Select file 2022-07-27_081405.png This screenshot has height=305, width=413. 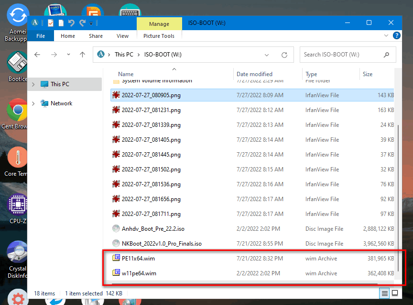click(252, 139)
